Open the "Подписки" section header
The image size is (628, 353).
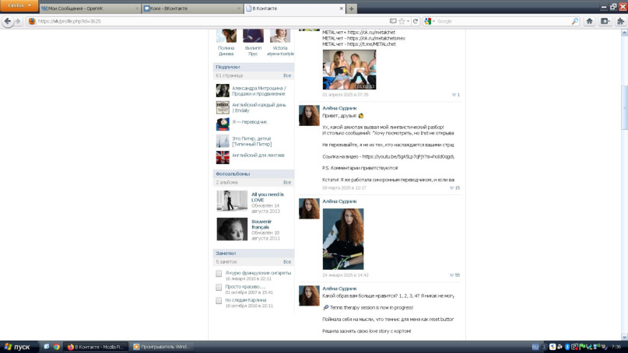pyautogui.click(x=227, y=67)
